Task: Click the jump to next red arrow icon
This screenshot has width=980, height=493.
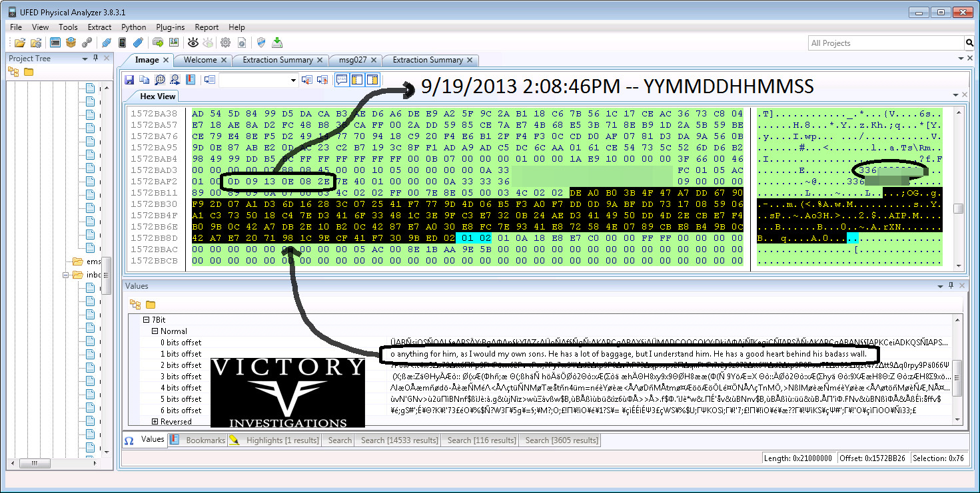Action: 322,80
